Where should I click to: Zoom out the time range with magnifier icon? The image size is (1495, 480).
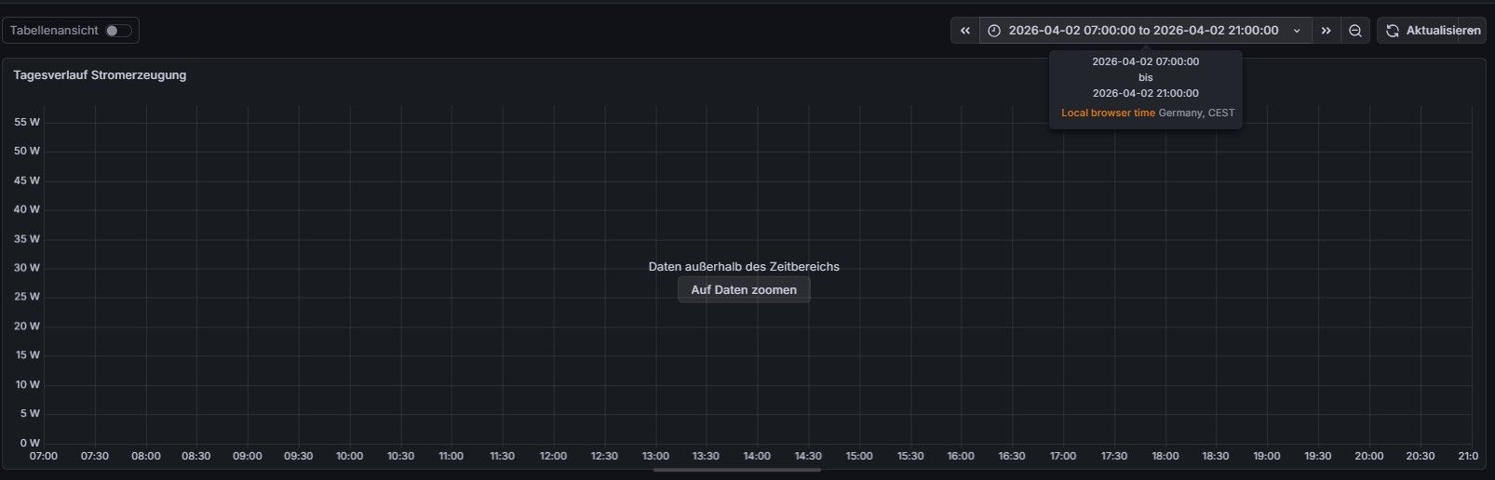(1355, 31)
